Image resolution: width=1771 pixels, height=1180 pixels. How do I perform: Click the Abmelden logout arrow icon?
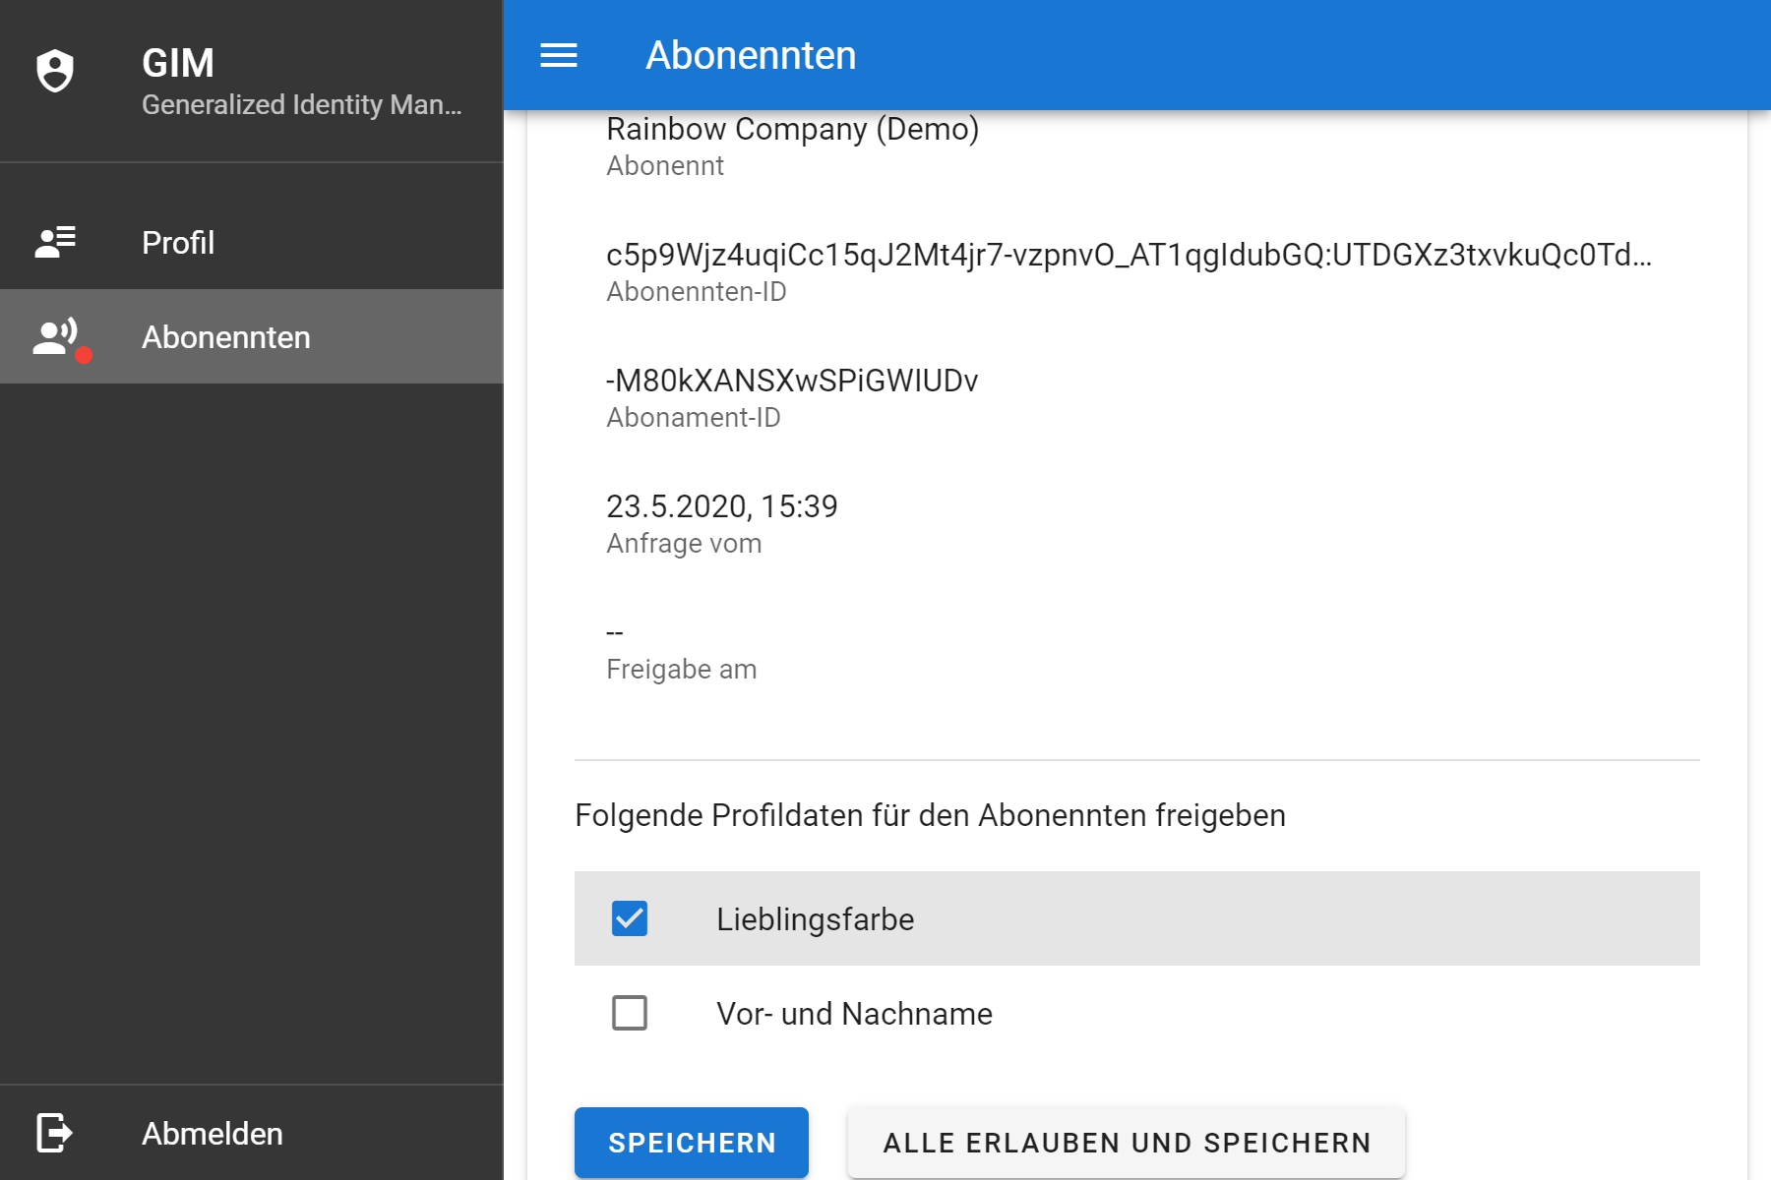pyautogui.click(x=55, y=1133)
